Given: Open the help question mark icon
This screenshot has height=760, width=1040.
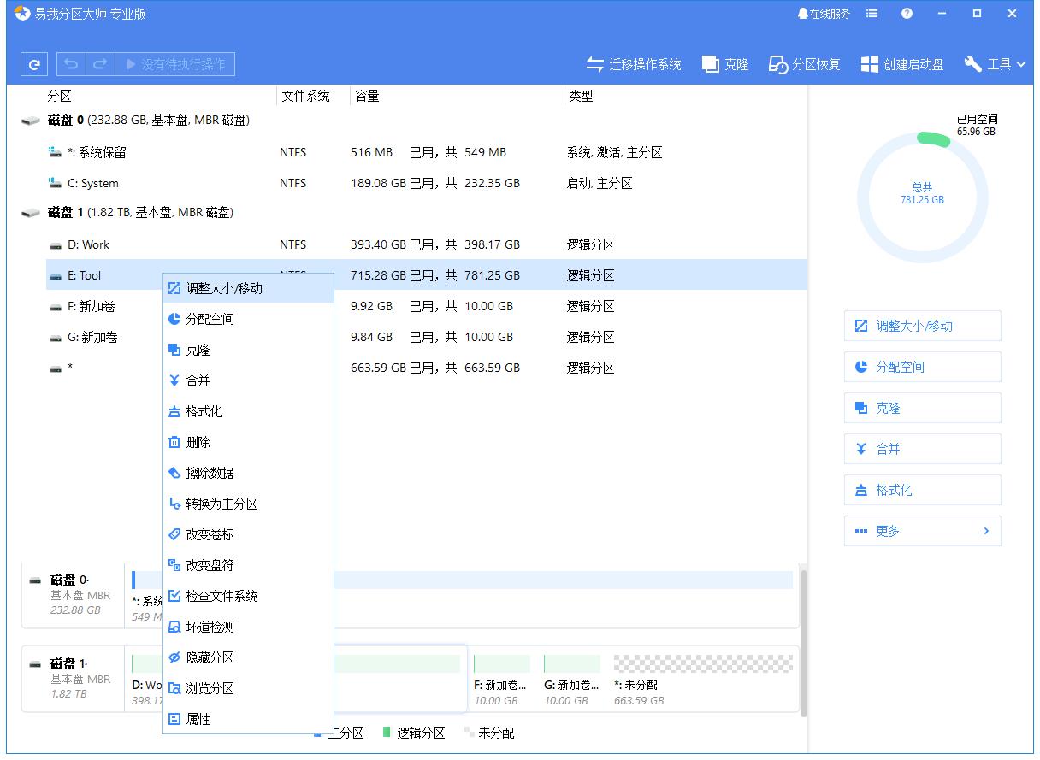Looking at the screenshot, I should click(x=907, y=13).
